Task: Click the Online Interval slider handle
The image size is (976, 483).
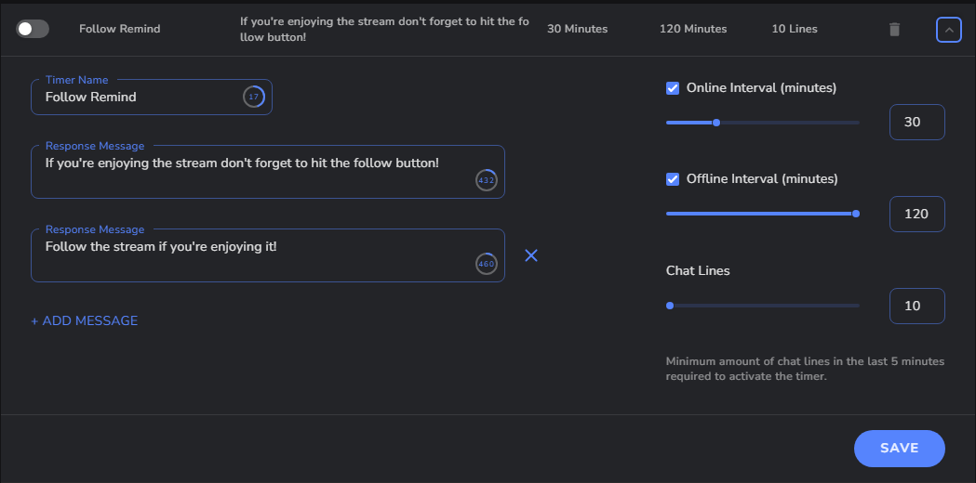Action: tap(715, 123)
